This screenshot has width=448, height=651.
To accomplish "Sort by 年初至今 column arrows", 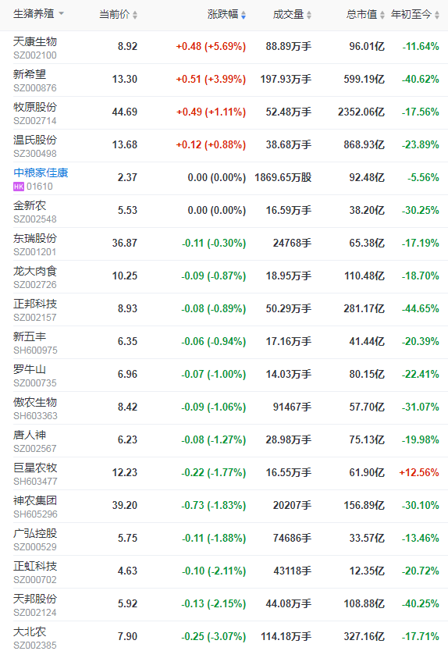I will 437,15.
